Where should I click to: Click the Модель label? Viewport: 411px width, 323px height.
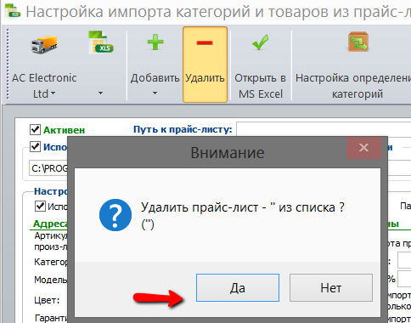pos(51,280)
